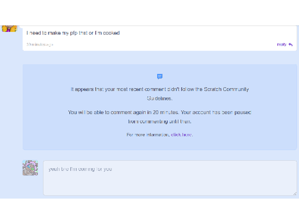299x224 pixels.
Task: Click the blue comment bubble icon
Action: click(159, 77)
